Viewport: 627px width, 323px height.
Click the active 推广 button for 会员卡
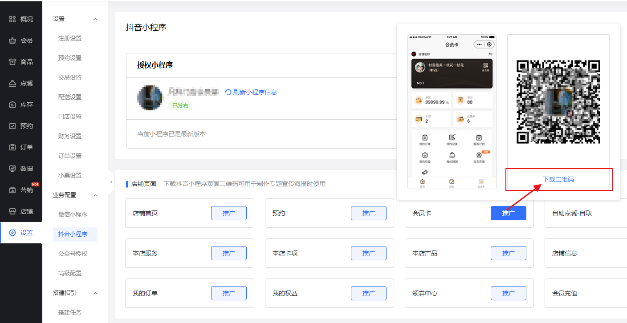point(509,213)
